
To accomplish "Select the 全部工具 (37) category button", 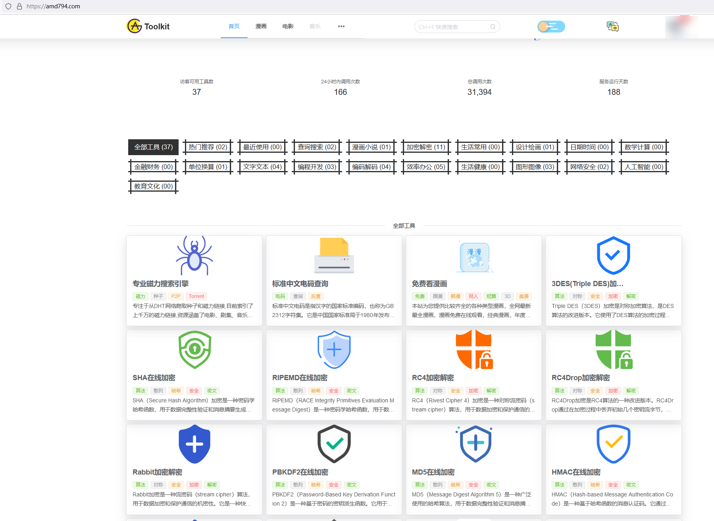I will [x=153, y=147].
